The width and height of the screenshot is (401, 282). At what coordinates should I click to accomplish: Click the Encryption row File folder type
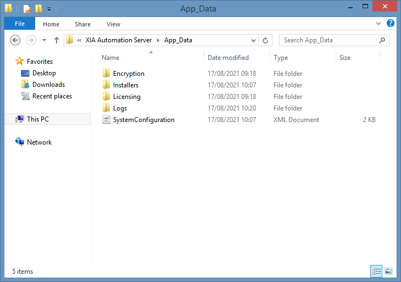[288, 74]
